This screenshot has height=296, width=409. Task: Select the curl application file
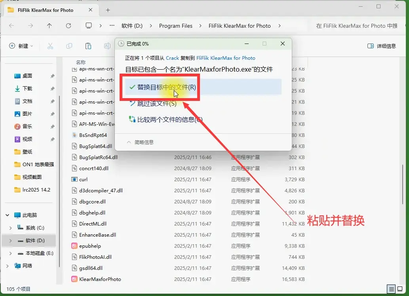(83, 179)
